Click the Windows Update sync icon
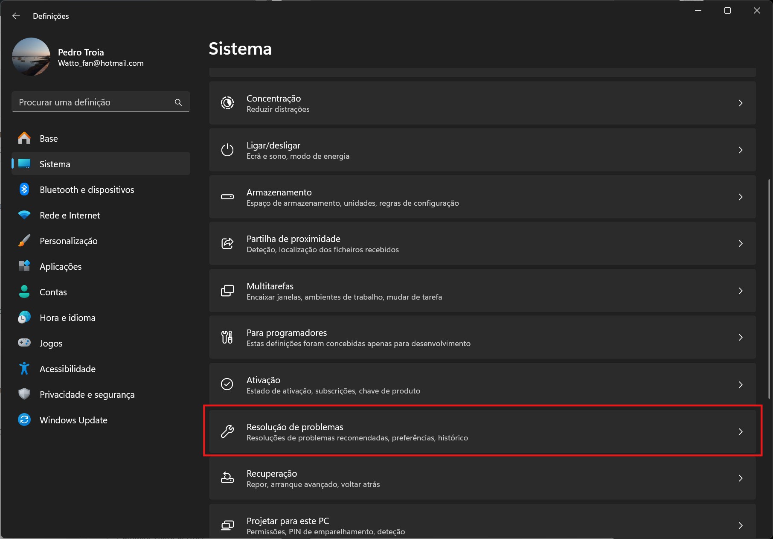 coord(24,420)
